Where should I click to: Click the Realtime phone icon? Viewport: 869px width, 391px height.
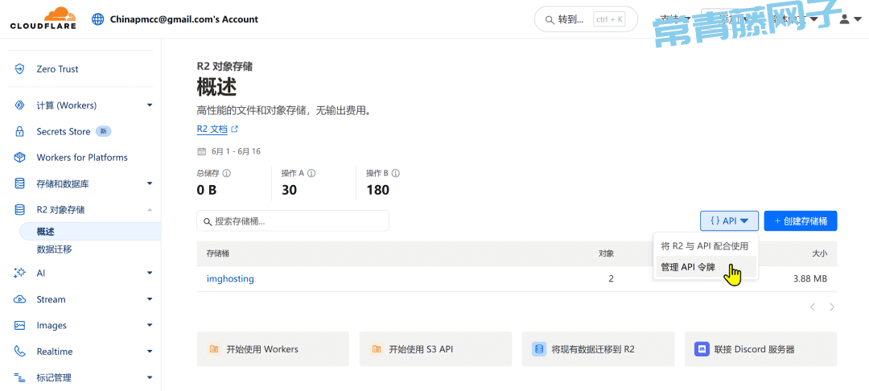pos(20,352)
